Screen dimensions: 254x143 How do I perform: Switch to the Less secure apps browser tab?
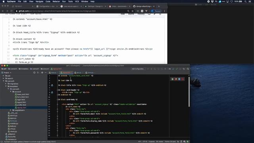(71, 6)
